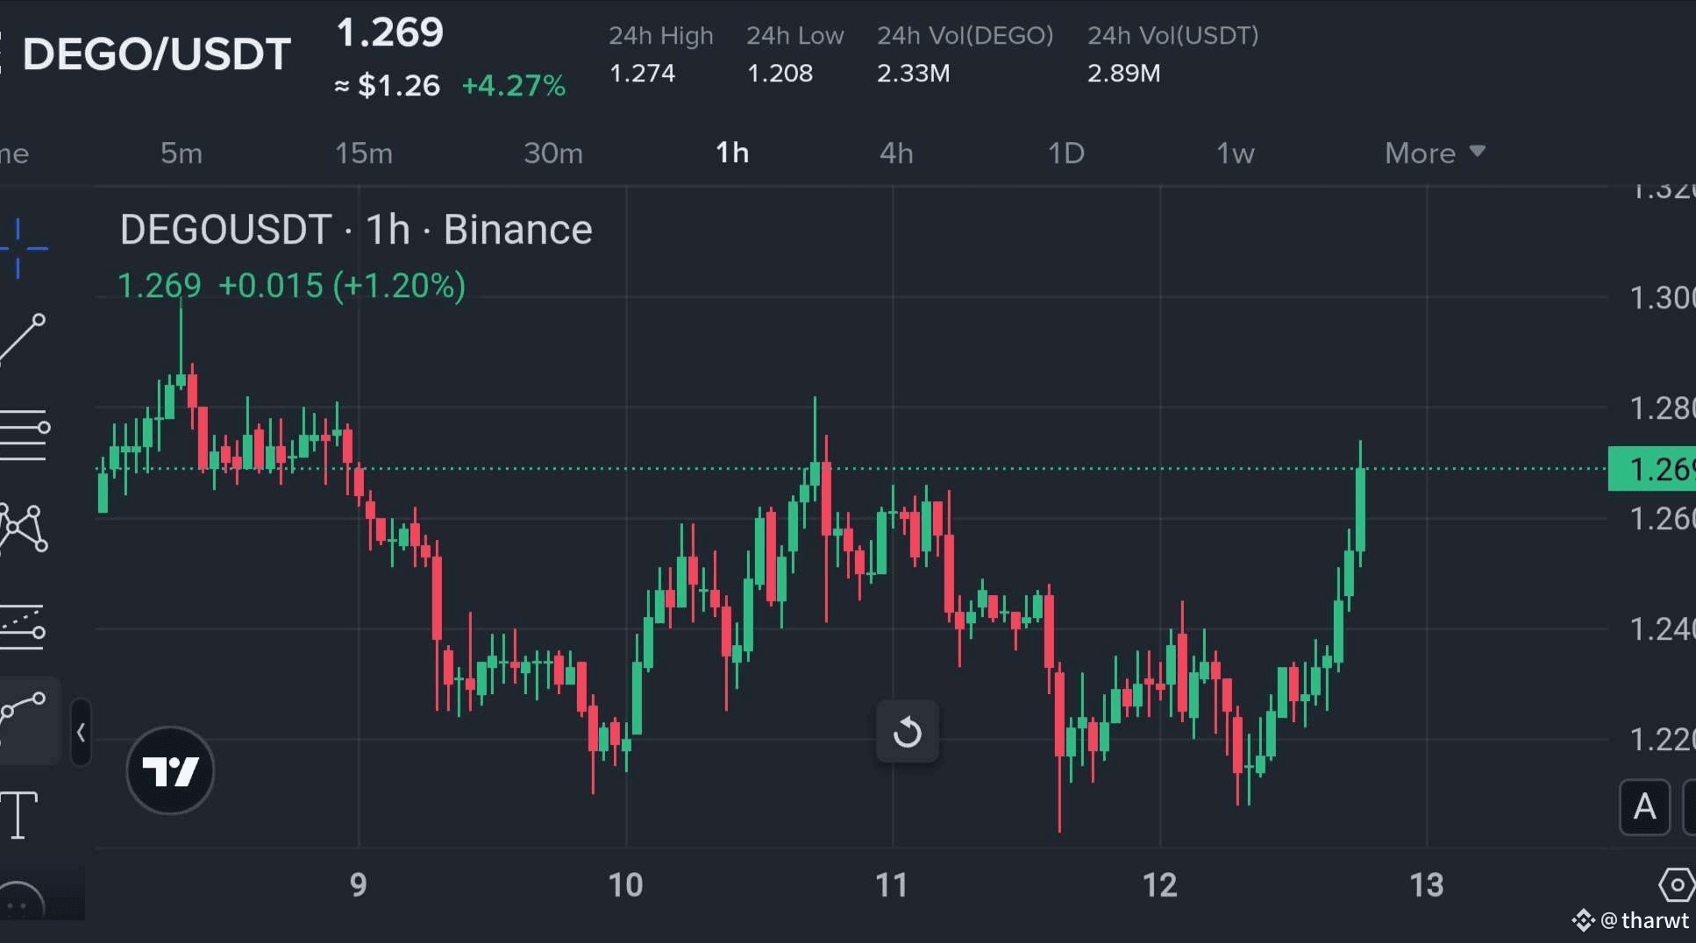Click the 24h Low value 1.208
1696x943 pixels.
point(780,74)
